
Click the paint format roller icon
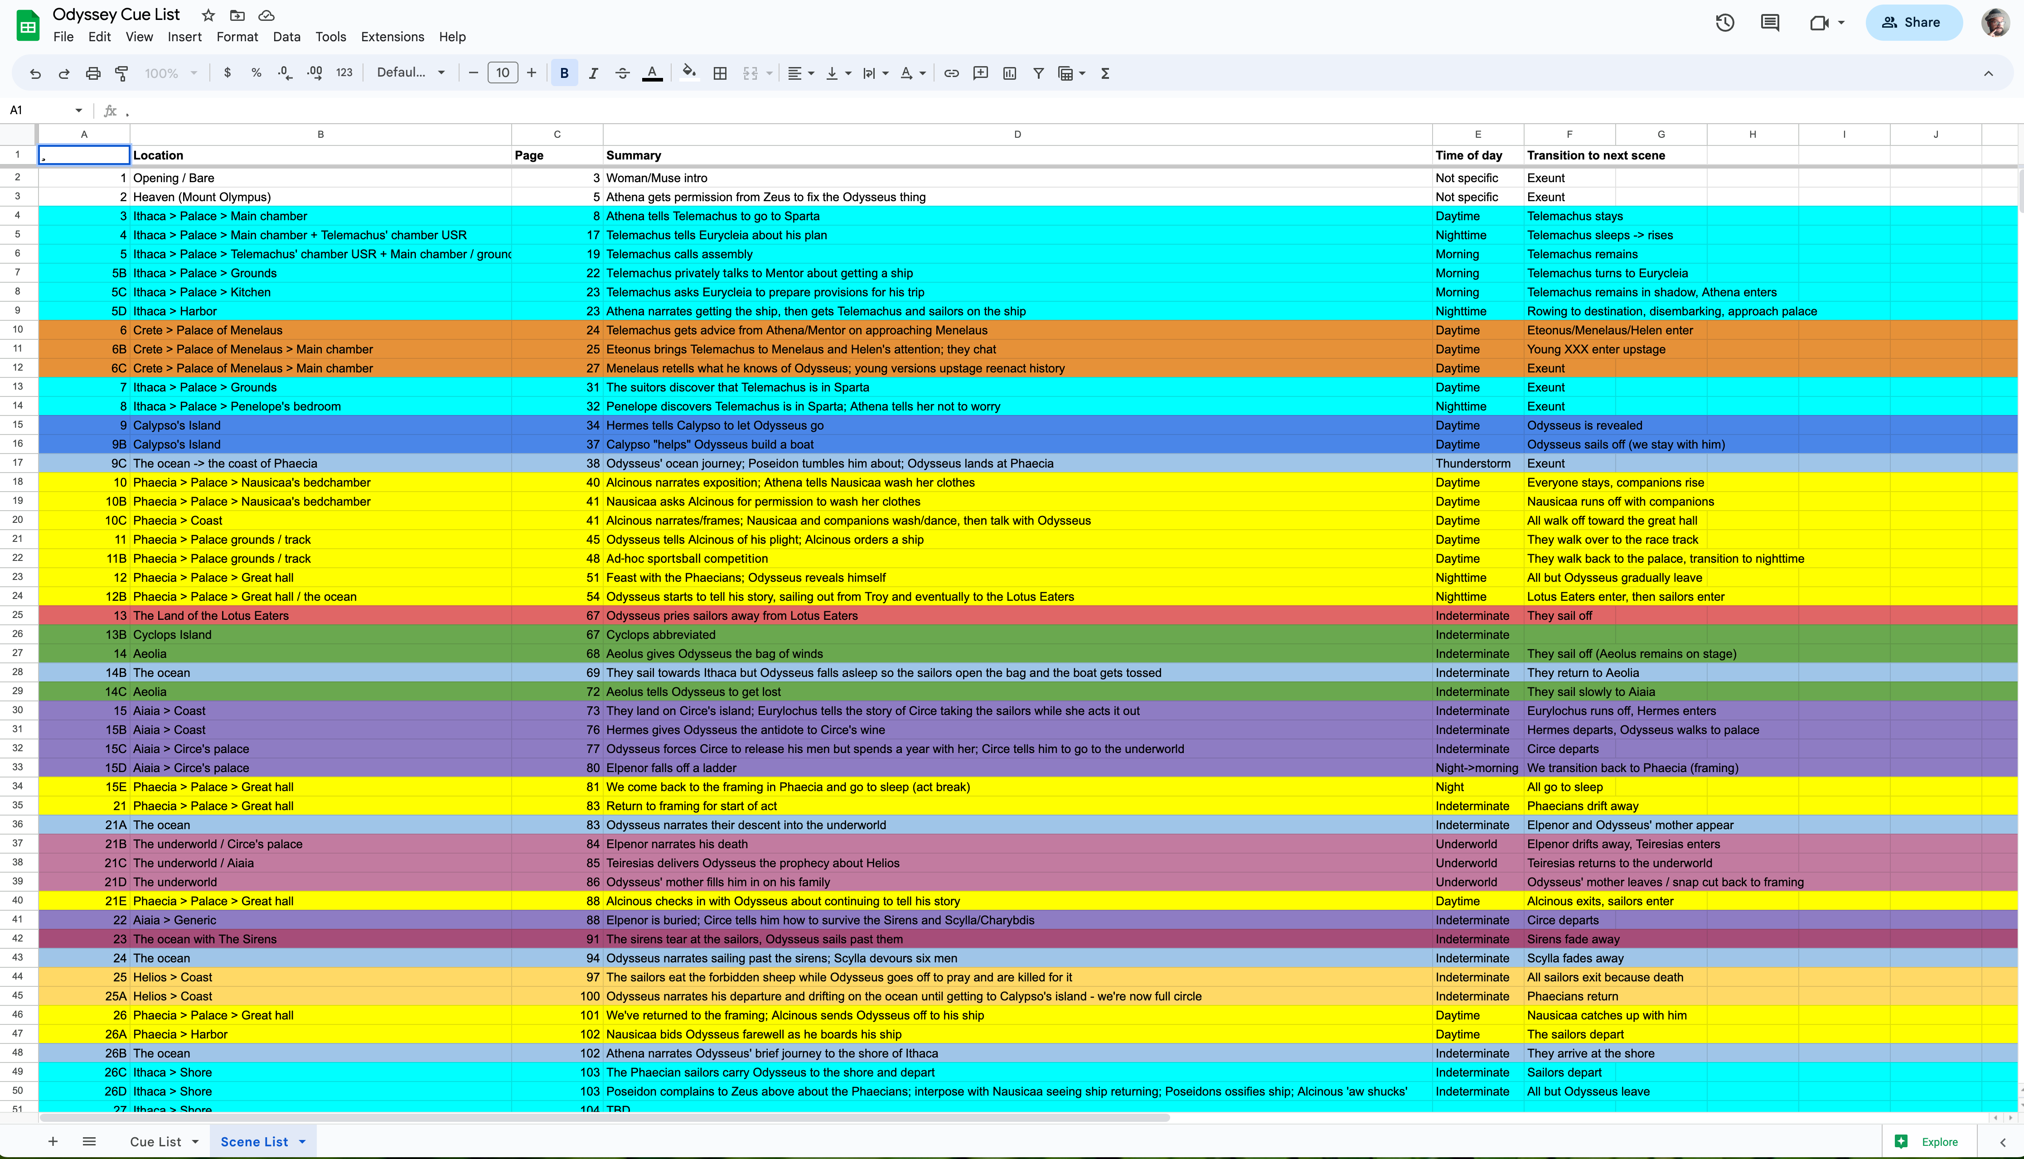coord(122,73)
